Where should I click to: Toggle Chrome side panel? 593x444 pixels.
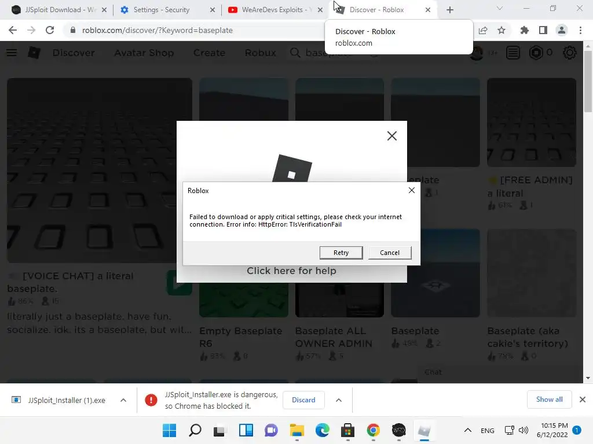tap(543, 30)
